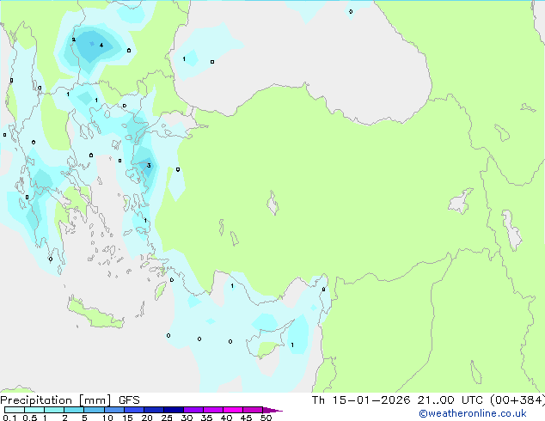Click the '21..00 UTC' time text
Image resolution: width=545 pixels, height=421 pixels.
point(450,400)
